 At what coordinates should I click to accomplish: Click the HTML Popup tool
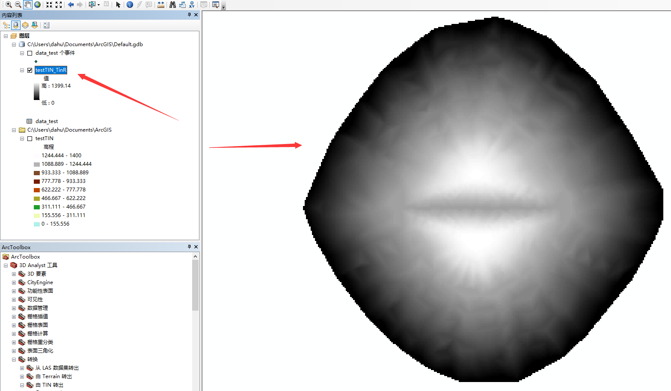click(x=149, y=5)
